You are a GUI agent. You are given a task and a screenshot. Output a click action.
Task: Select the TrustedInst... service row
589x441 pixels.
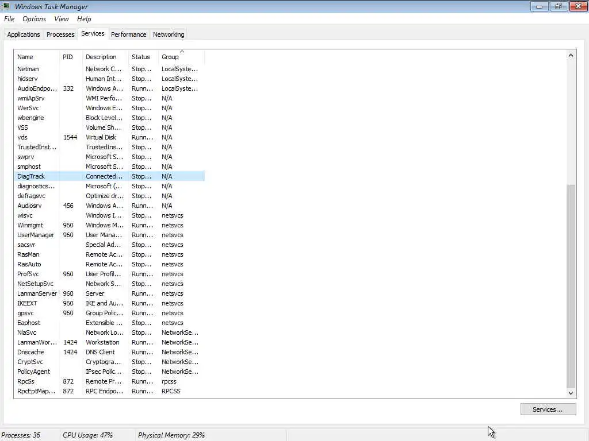[110, 147]
